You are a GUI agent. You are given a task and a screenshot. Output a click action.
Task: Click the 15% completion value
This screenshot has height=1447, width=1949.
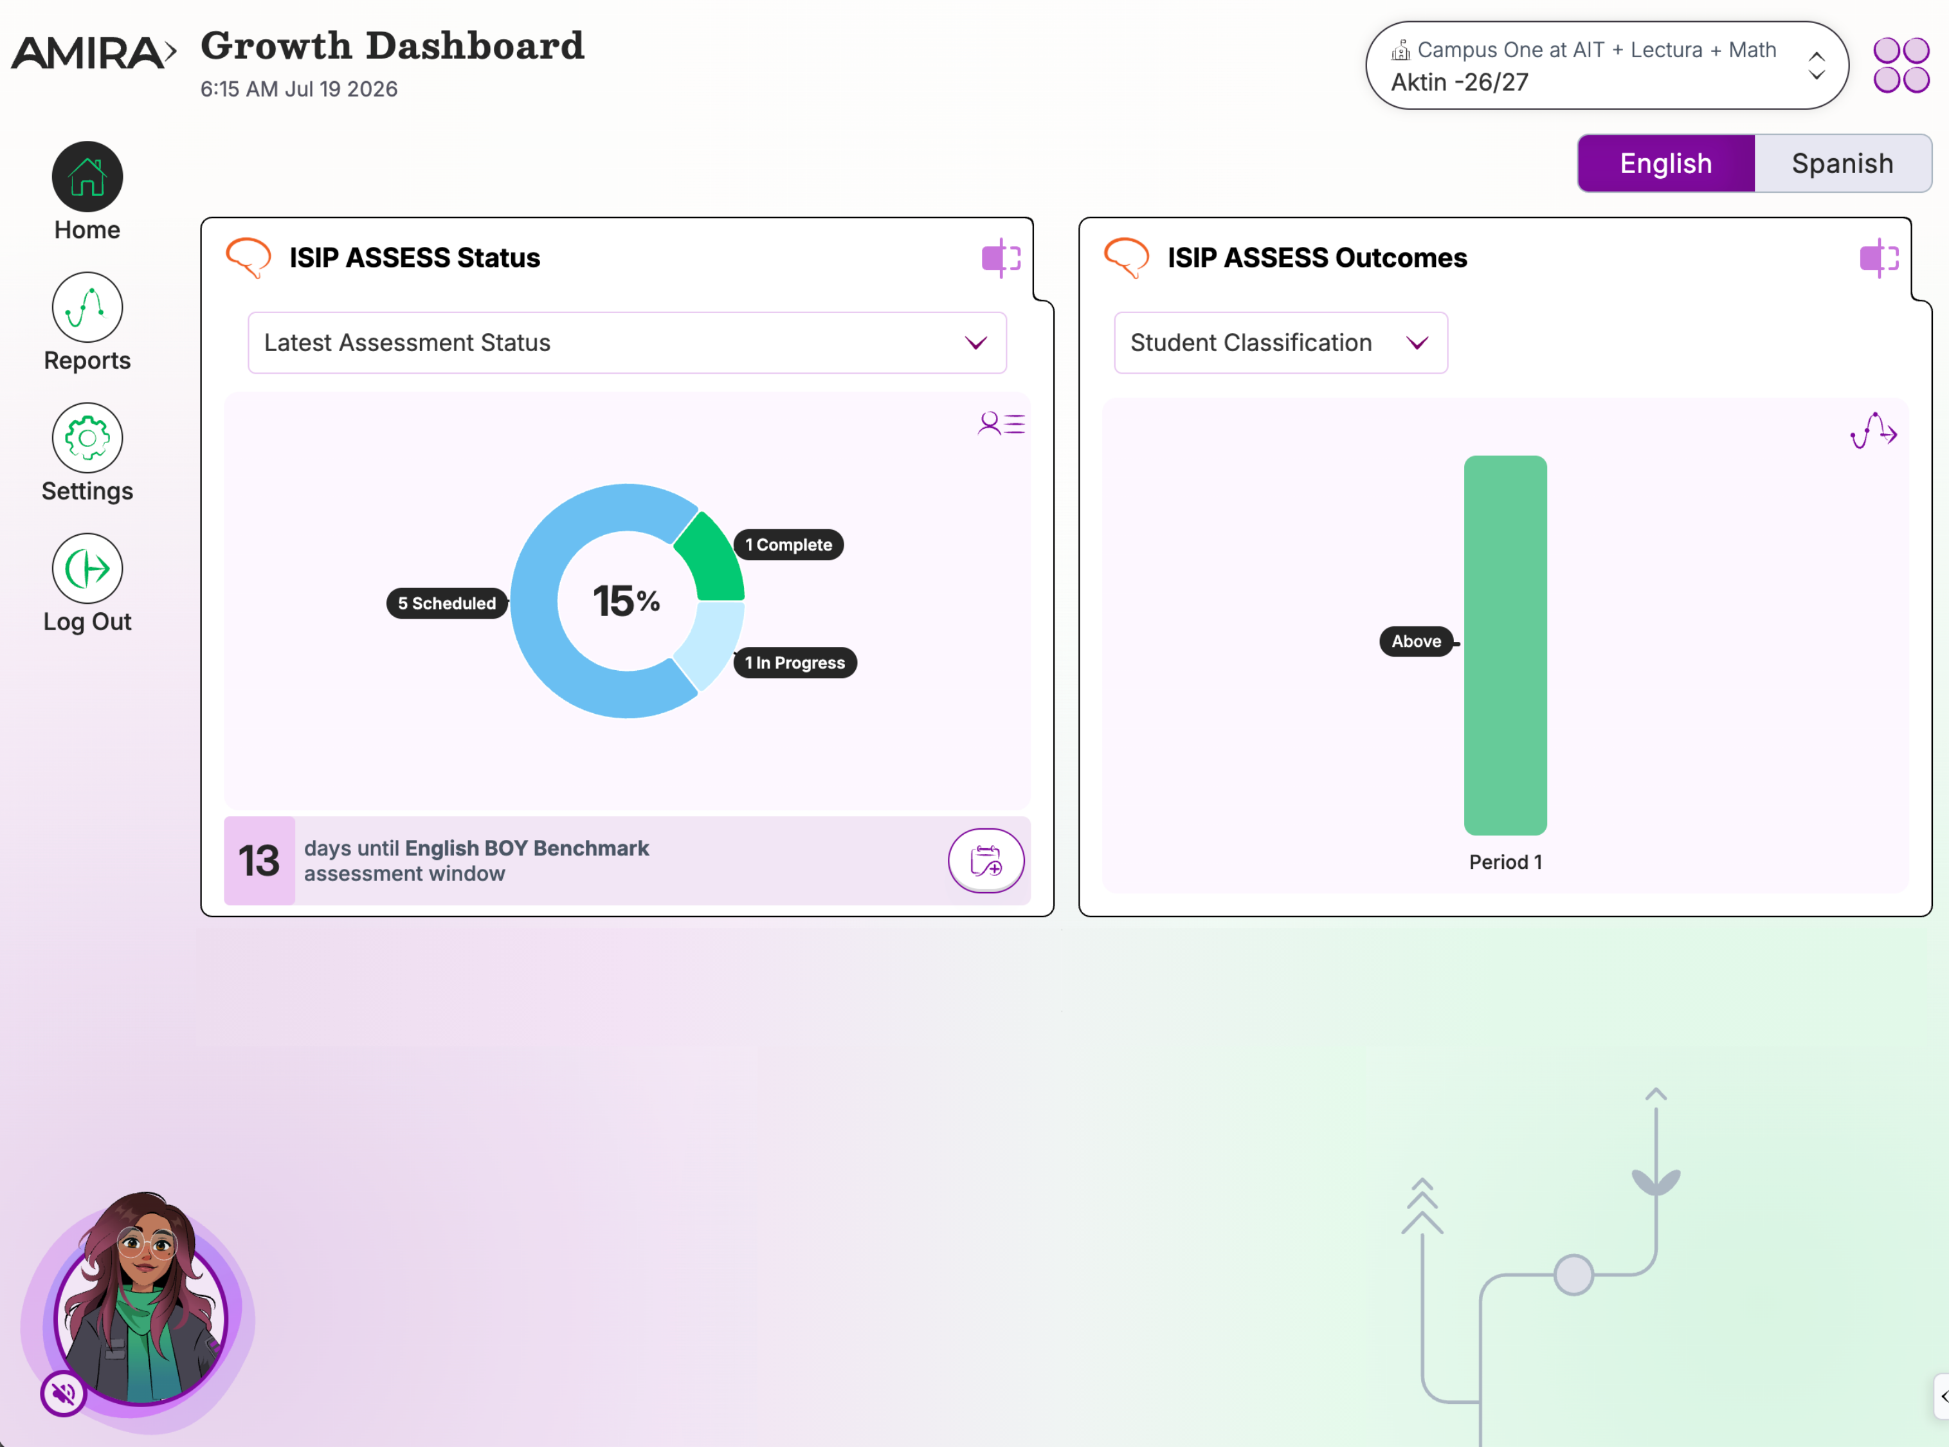click(x=627, y=601)
